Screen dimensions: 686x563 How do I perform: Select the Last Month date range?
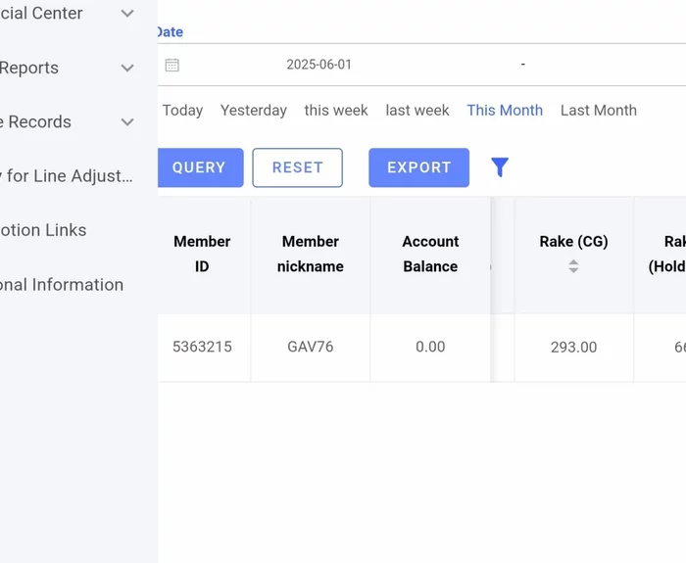[599, 110]
